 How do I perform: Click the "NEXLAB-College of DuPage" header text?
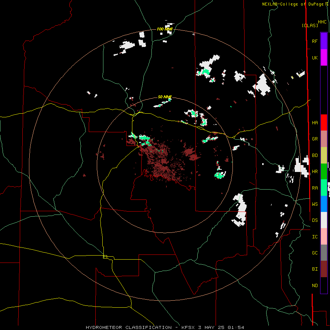pyautogui.click(x=293, y=4)
